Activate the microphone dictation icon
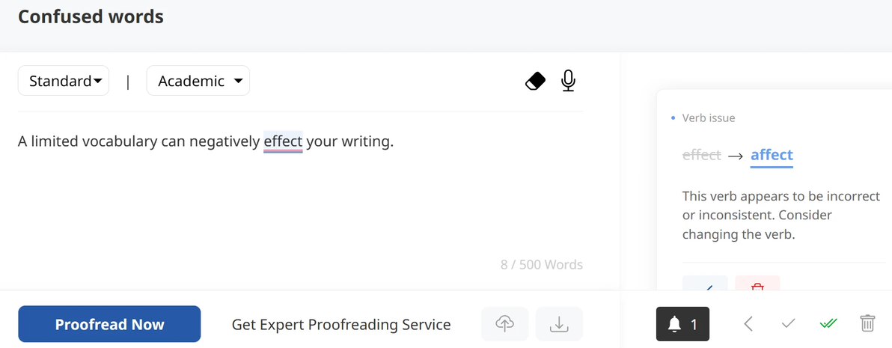892x348 pixels. (568, 81)
